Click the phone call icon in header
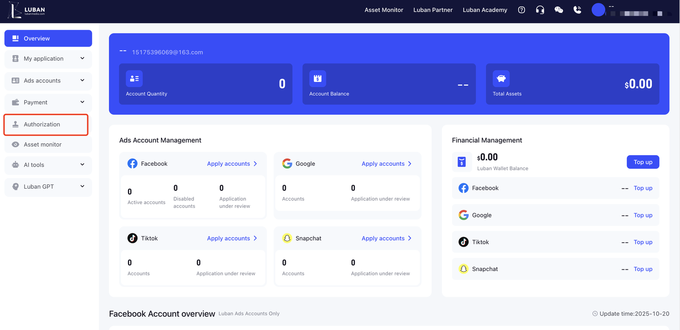The image size is (680, 330). (577, 10)
